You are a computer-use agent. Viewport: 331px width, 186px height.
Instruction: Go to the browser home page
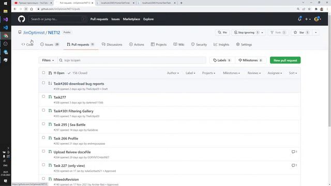tap(32, 9)
